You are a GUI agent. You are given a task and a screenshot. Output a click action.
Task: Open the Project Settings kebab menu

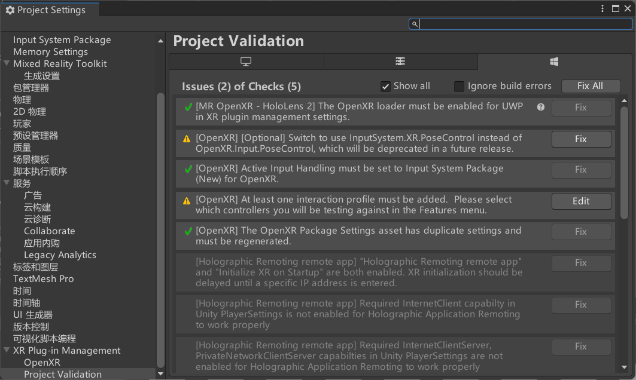[x=603, y=9]
